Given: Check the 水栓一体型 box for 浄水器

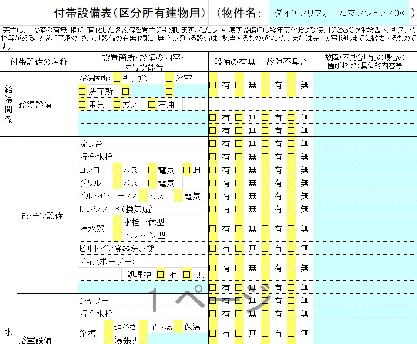Looking at the screenshot, I should pos(117,222).
